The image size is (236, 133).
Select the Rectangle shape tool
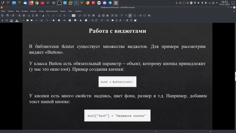[x=28, y=20]
